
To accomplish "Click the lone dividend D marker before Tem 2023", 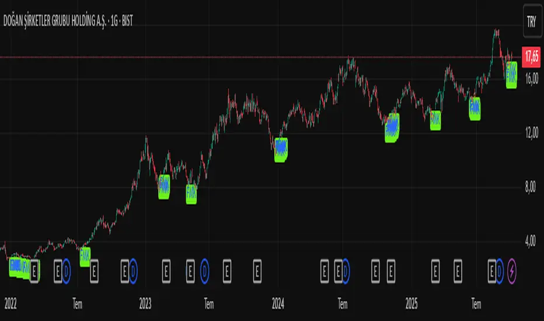I will pyautogui.click(x=205, y=271).
